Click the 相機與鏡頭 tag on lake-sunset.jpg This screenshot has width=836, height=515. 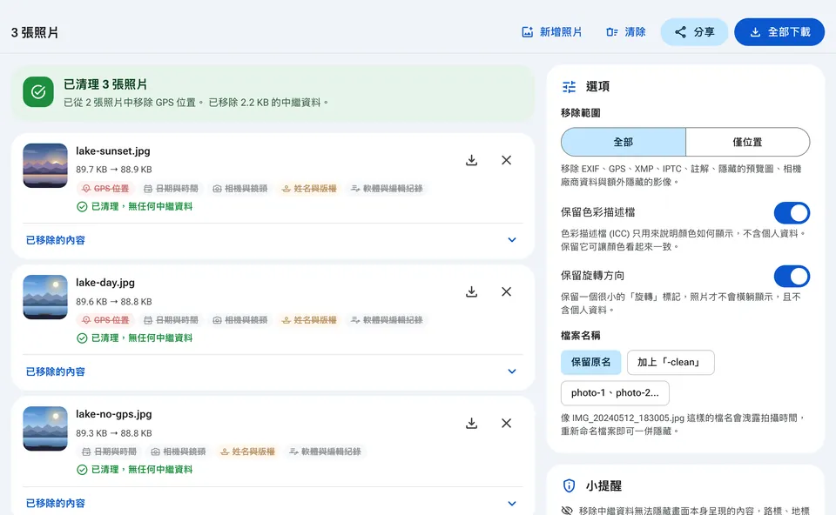tap(240, 189)
